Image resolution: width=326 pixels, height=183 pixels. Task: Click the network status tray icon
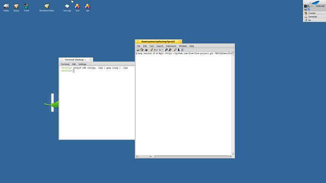point(309,6)
